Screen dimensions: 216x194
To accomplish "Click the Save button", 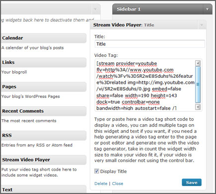I will point(192,183).
